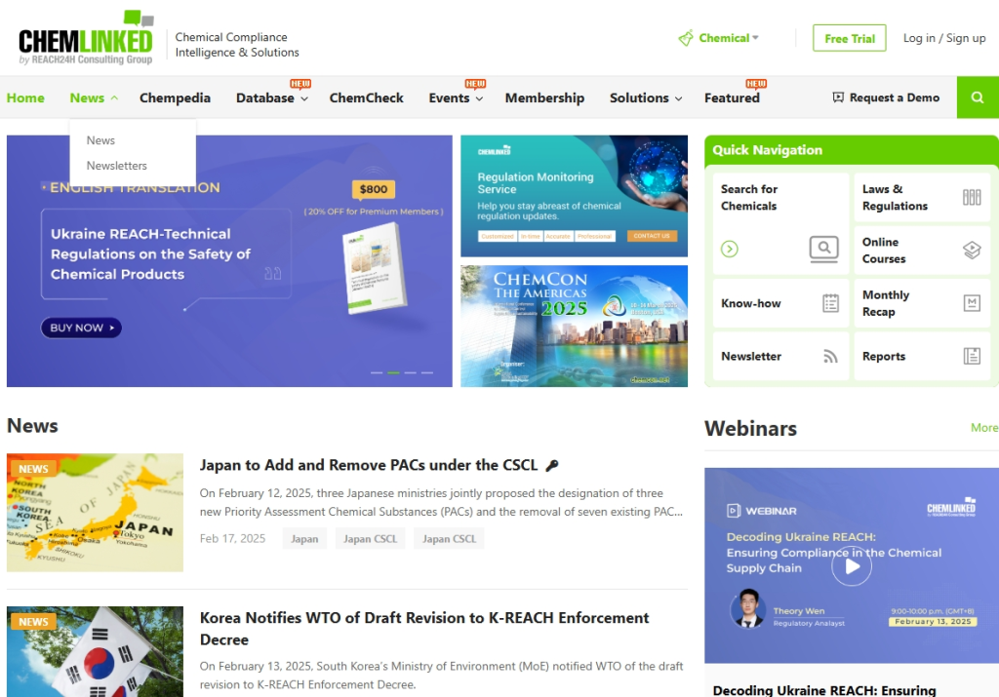Image resolution: width=999 pixels, height=697 pixels.
Task: Click the Request a Demo link
Action: [x=886, y=97]
